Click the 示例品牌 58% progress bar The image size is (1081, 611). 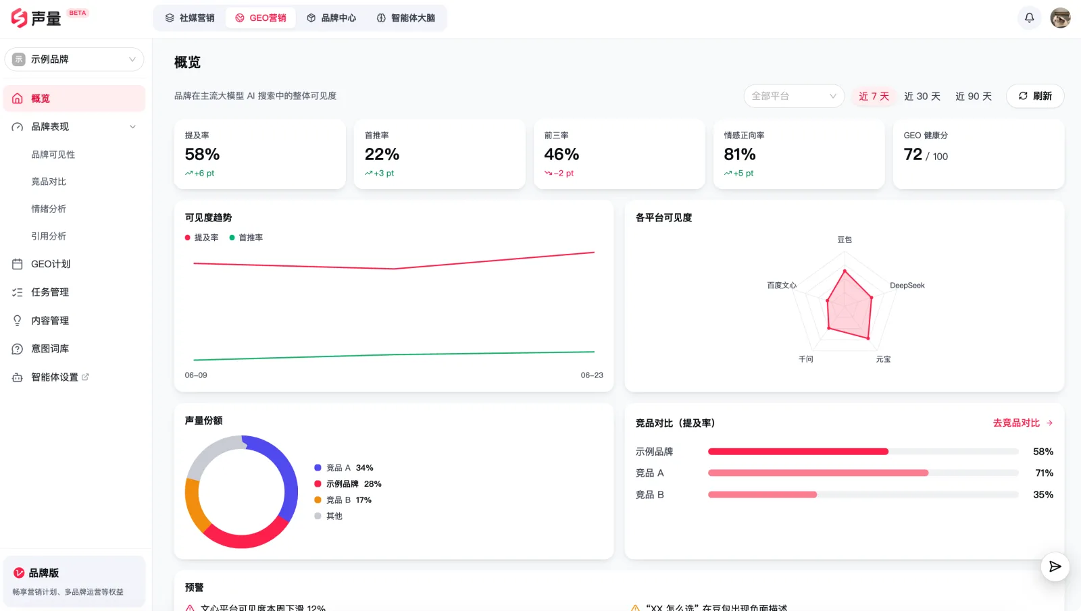(x=863, y=452)
